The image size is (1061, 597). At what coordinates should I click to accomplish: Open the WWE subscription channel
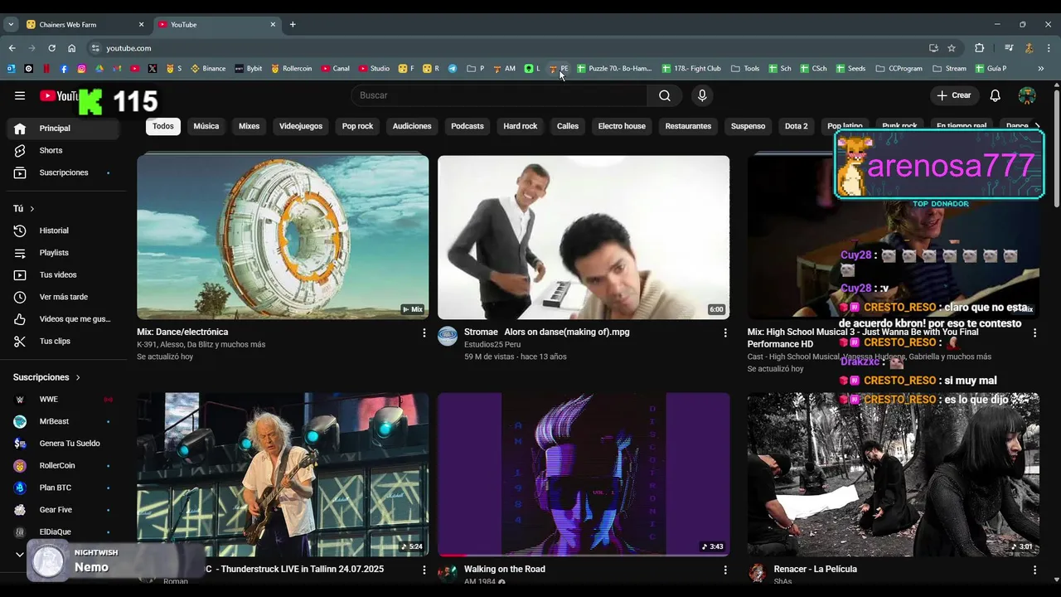pyautogui.click(x=65, y=399)
